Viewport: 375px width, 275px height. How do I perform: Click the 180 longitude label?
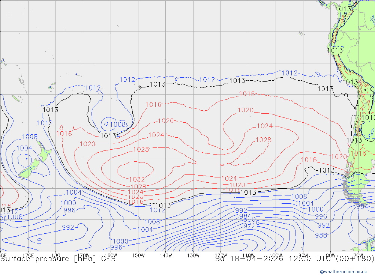[x=55, y=255]
